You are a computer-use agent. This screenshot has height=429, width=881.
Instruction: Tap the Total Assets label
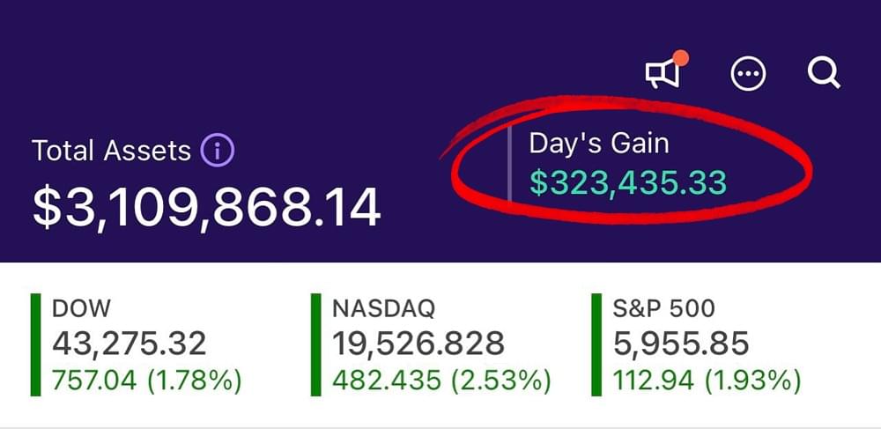click(111, 151)
